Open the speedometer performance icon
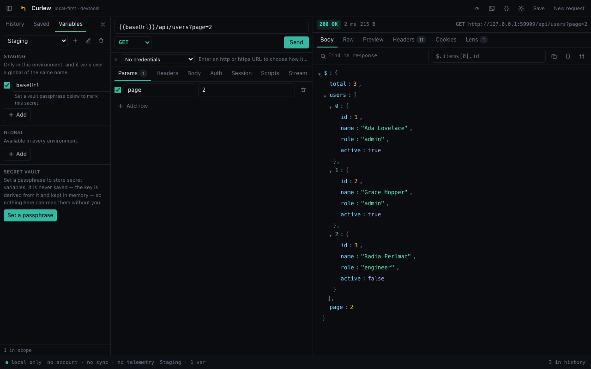Image resolution: width=591 pixels, height=369 pixels. 477,8
